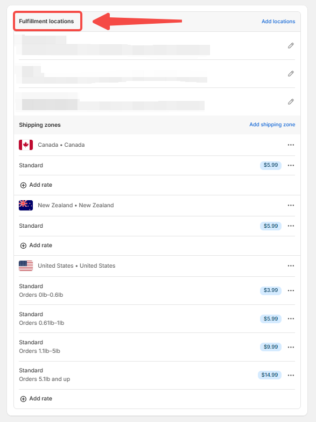Image resolution: width=316 pixels, height=422 pixels.
Task: Add rate to the Canada zone
Action: [x=36, y=185]
